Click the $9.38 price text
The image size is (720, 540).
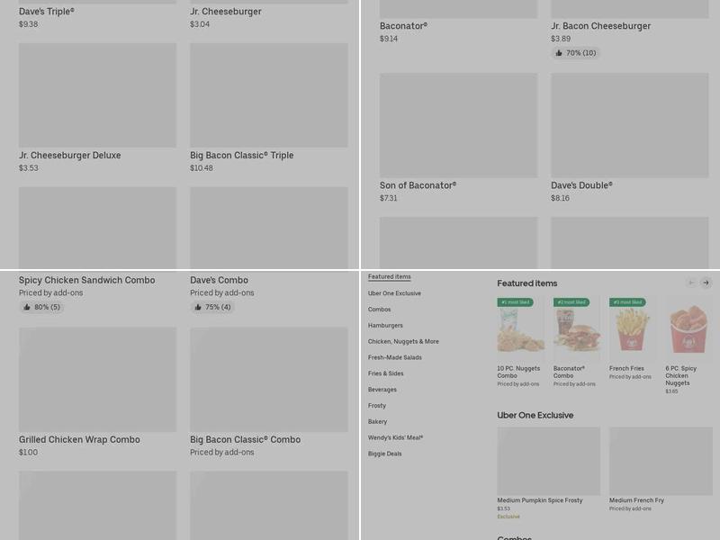pyautogui.click(x=29, y=24)
